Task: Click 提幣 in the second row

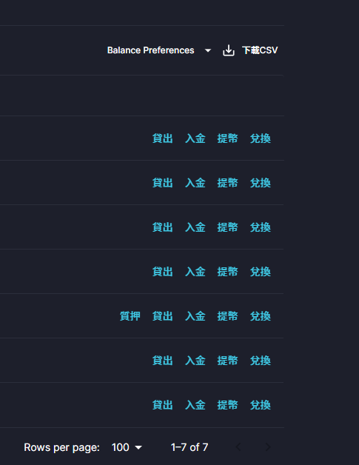Action: [x=228, y=183]
